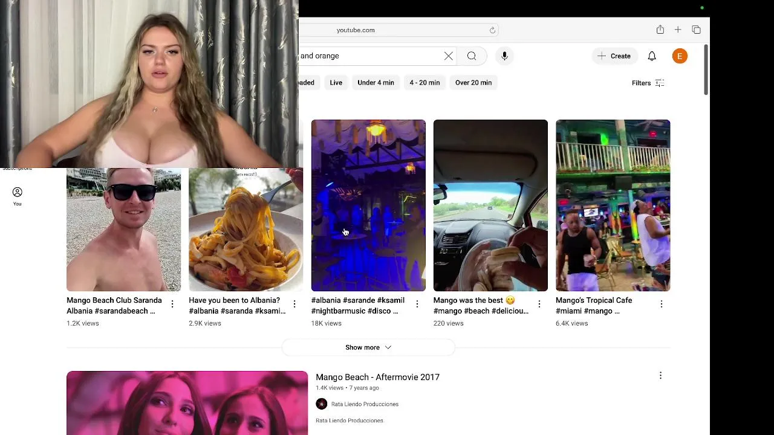Open YouTube notifications bell
Screen dimensions: 774x435
(x=652, y=56)
